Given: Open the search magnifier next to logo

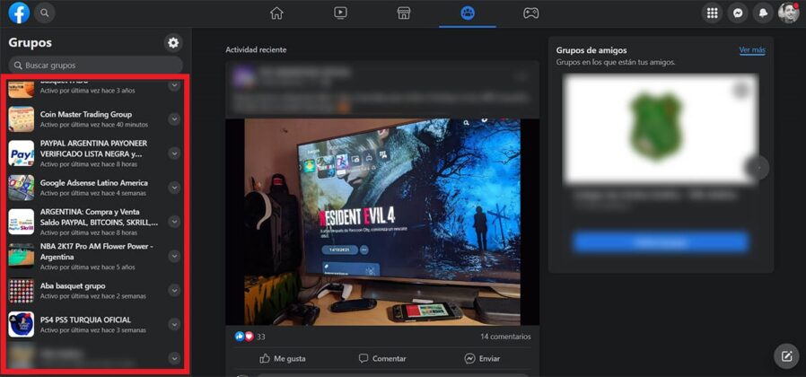Looking at the screenshot, I should coord(45,13).
